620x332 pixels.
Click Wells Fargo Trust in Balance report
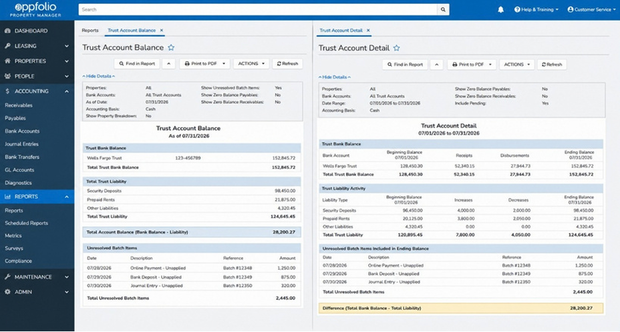tap(104, 158)
